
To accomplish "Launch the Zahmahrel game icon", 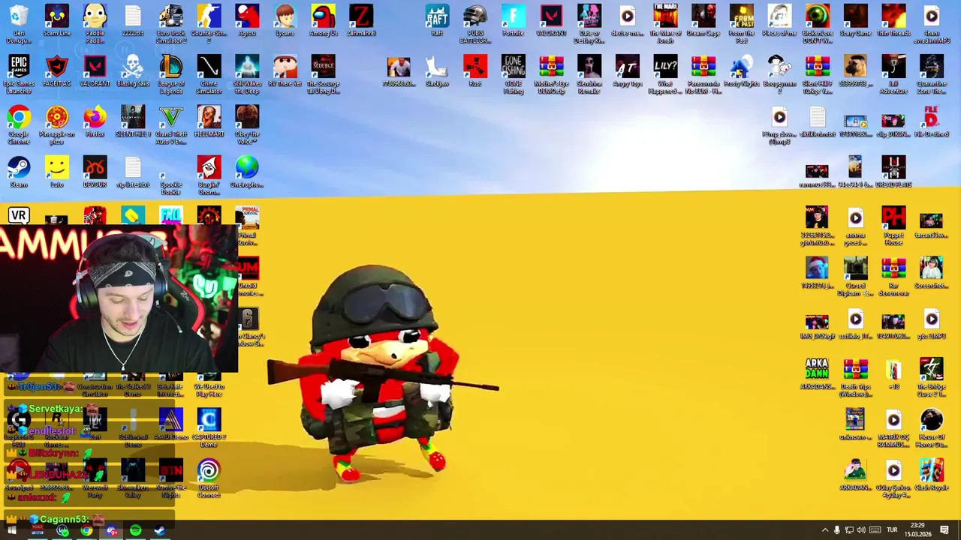I will [361, 20].
